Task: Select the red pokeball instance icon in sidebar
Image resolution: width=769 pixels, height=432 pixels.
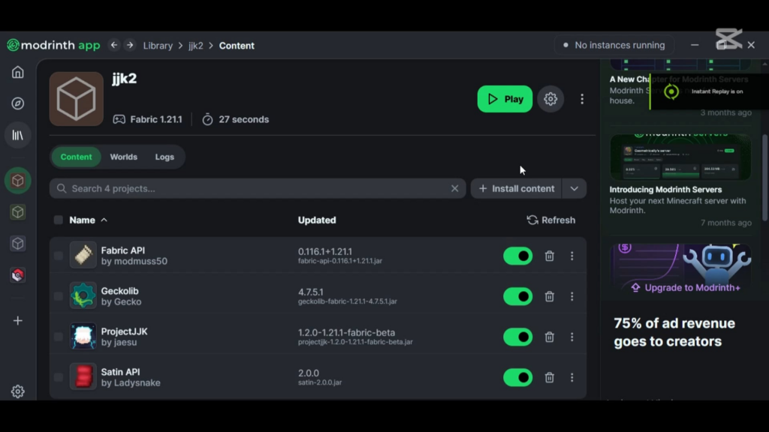Action: pyautogui.click(x=18, y=275)
